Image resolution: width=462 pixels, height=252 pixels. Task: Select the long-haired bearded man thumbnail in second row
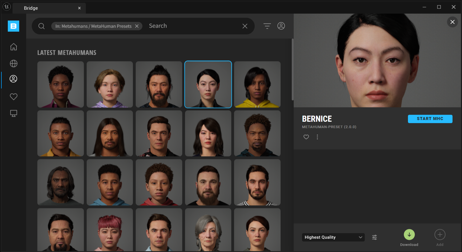[x=110, y=133]
